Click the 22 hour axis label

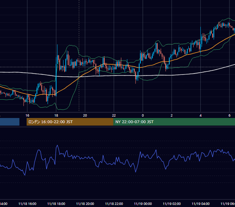coord(114,116)
